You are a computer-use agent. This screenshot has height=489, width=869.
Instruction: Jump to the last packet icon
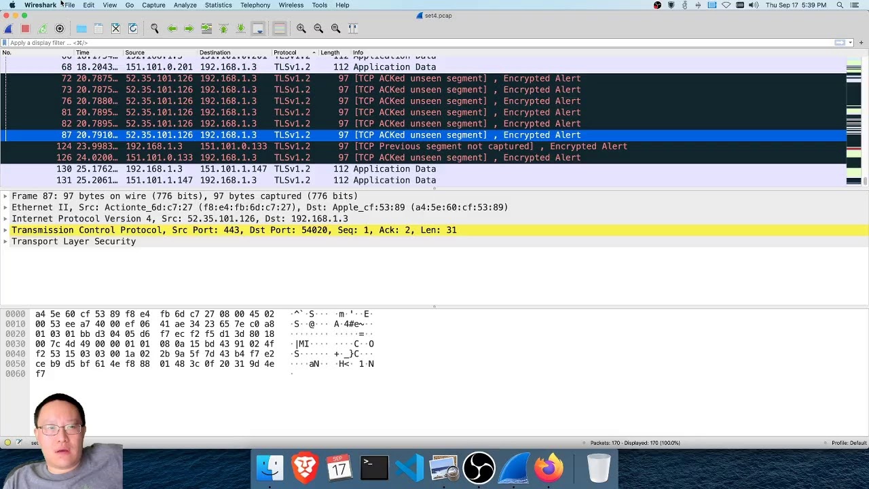pyautogui.click(x=240, y=29)
